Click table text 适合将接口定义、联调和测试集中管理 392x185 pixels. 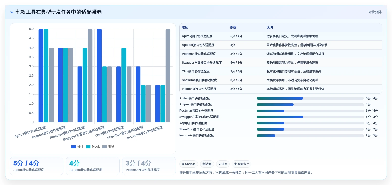292,36
